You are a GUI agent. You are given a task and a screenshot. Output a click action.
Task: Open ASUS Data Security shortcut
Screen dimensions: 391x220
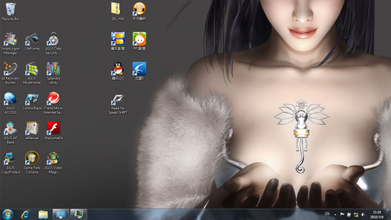[x=53, y=43]
